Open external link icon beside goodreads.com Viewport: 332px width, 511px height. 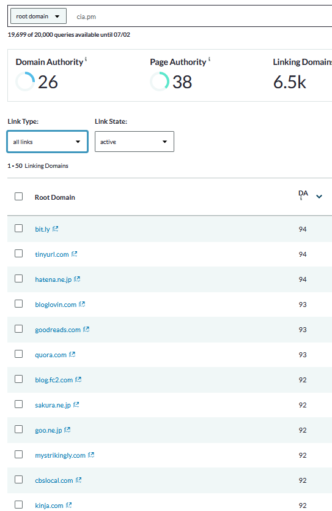(x=86, y=329)
